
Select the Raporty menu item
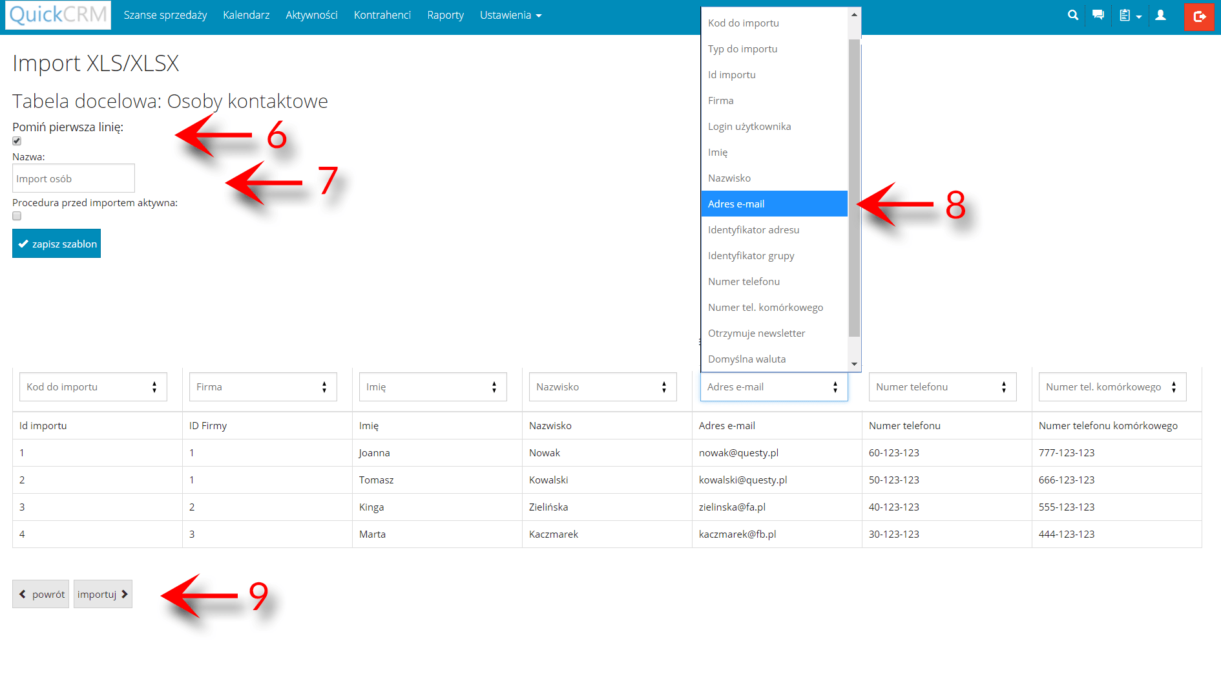[445, 15]
